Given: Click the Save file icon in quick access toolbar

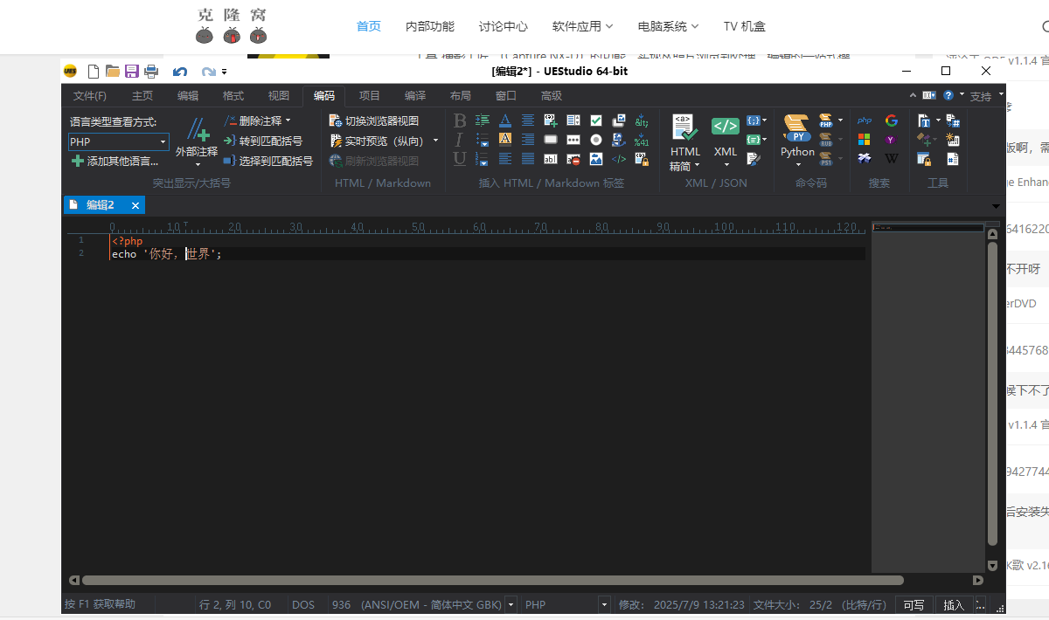Looking at the screenshot, I should point(132,71).
